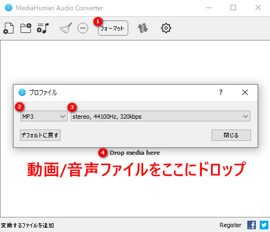Click the プロファイル dialog title icon
The width and height of the screenshot is (270, 232).
point(22,92)
